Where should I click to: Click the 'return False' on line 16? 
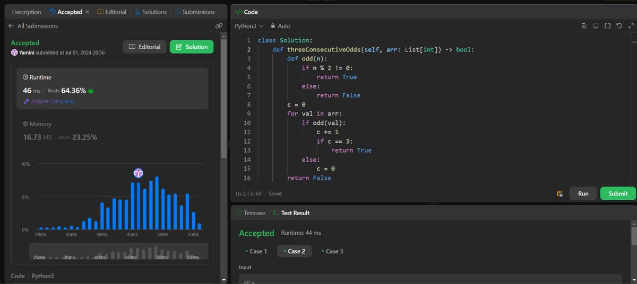309,178
